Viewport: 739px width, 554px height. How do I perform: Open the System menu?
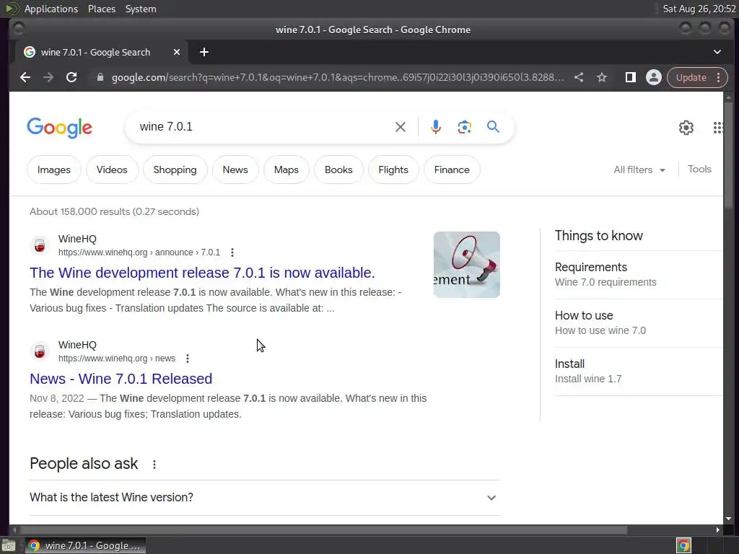(x=141, y=9)
